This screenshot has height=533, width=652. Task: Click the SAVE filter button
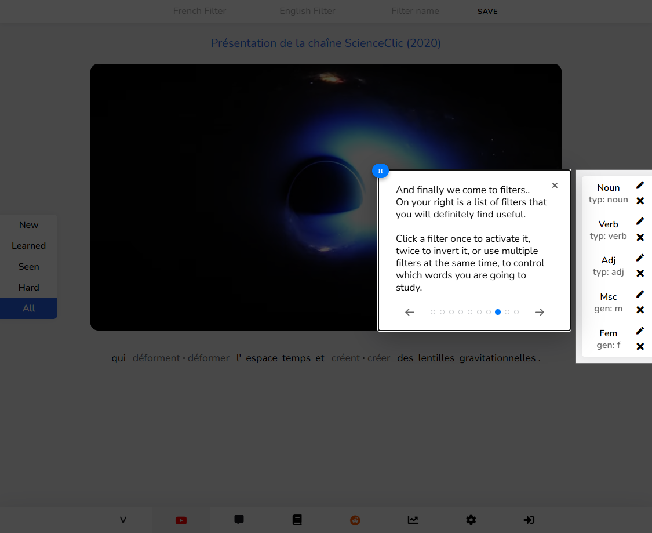pyautogui.click(x=487, y=11)
